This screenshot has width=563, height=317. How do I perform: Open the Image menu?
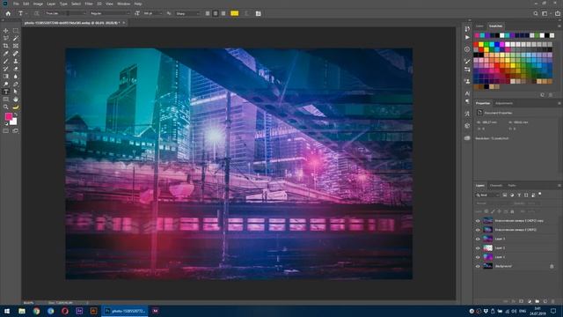click(x=38, y=4)
